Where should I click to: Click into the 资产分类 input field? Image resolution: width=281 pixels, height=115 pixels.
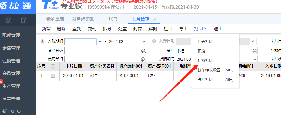[x=105, y=51]
